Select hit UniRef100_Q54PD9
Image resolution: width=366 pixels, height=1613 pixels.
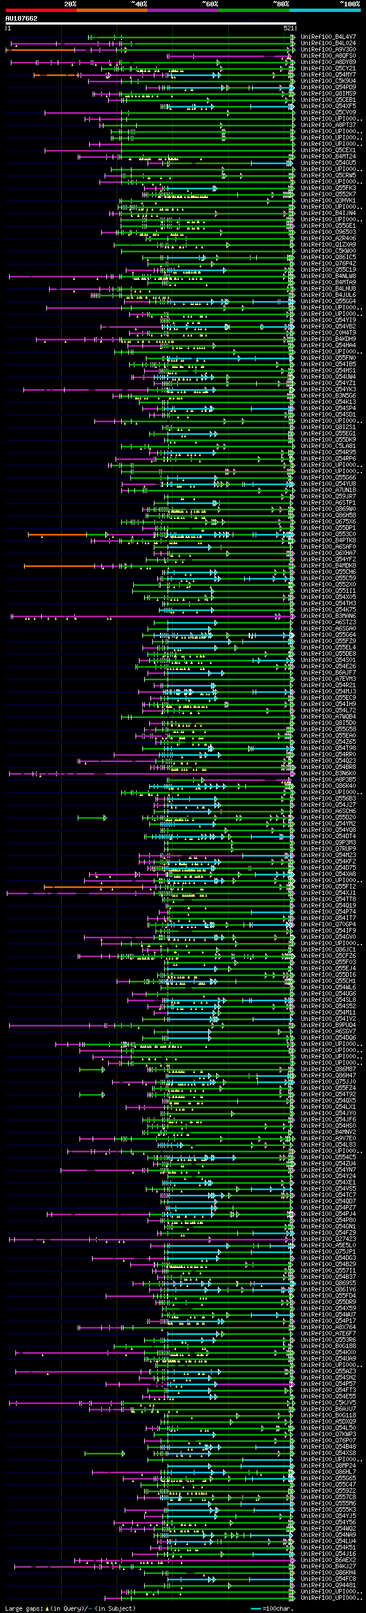coord(328,87)
